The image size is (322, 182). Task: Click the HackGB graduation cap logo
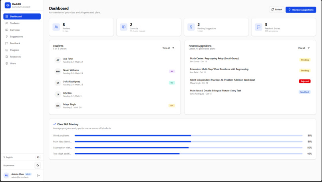pyautogui.click(x=8, y=5)
